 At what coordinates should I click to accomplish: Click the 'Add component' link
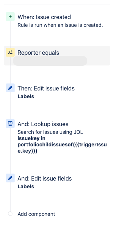tap(36, 214)
